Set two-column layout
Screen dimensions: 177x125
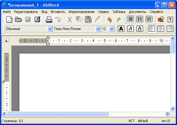(140, 19)
